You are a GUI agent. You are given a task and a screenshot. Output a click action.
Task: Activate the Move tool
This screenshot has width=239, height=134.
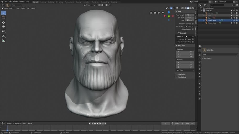(3, 22)
